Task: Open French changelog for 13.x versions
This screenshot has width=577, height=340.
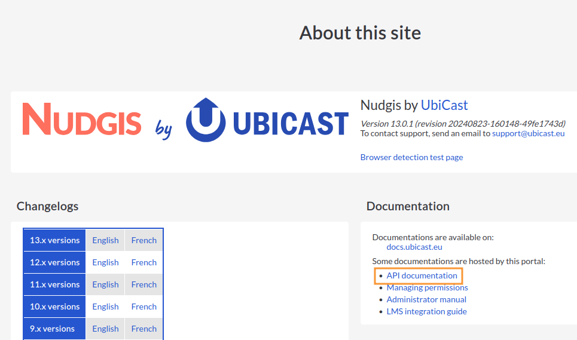Action: coord(144,240)
